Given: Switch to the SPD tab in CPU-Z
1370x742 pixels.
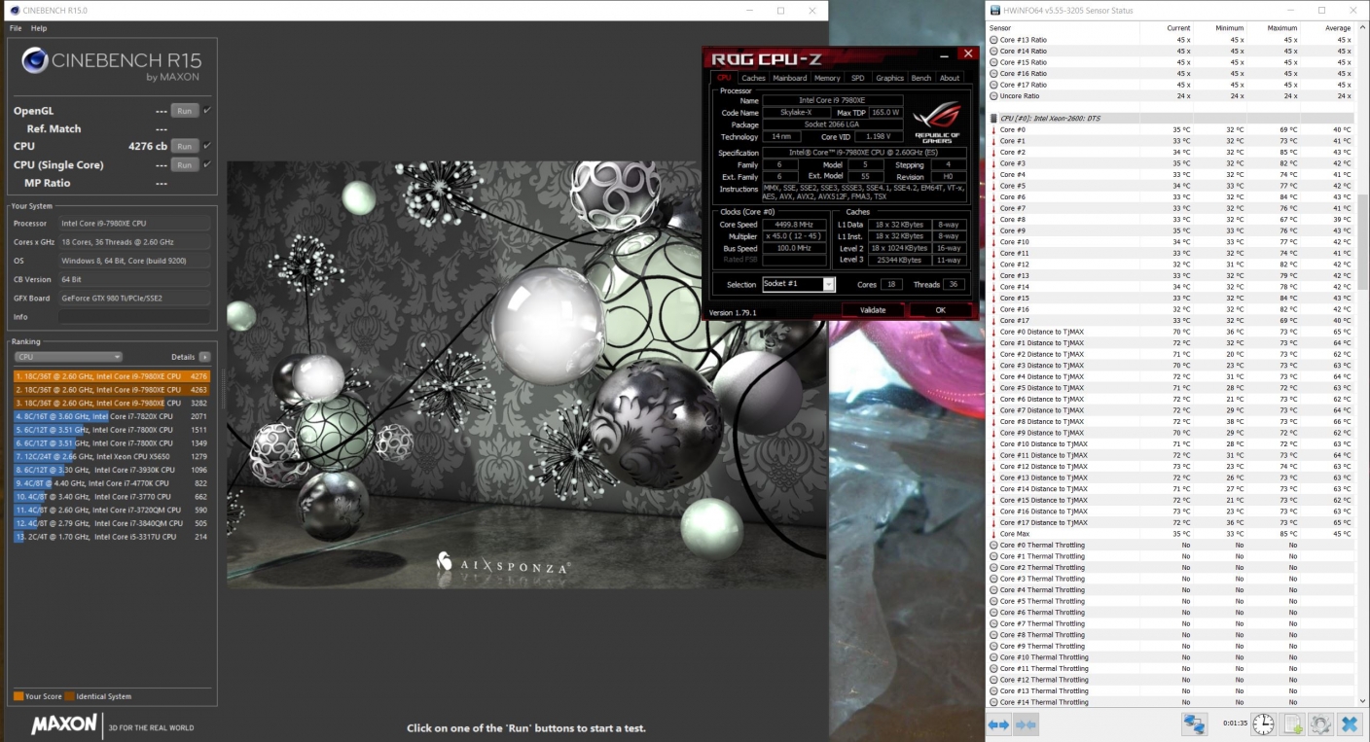Looking at the screenshot, I should click(857, 78).
